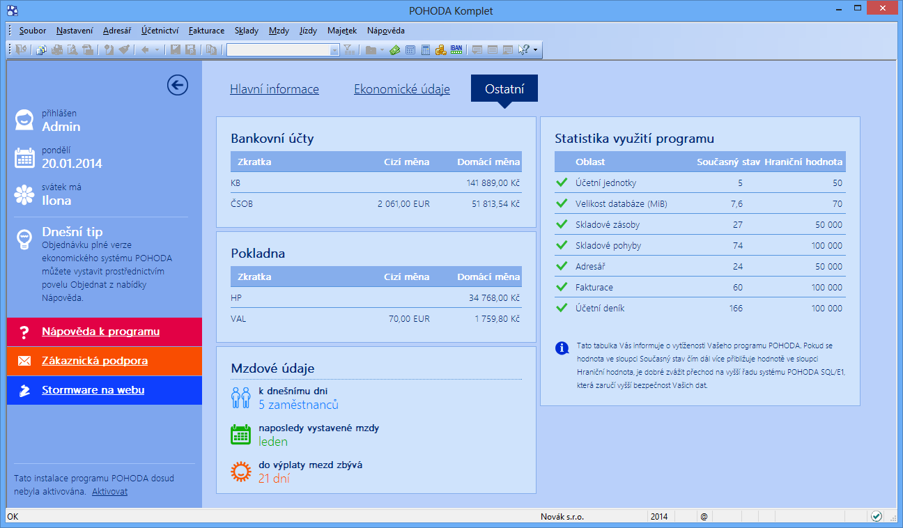Open the Fakturace menu
The width and height of the screenshot is (903, 528).
pos(206,31)
